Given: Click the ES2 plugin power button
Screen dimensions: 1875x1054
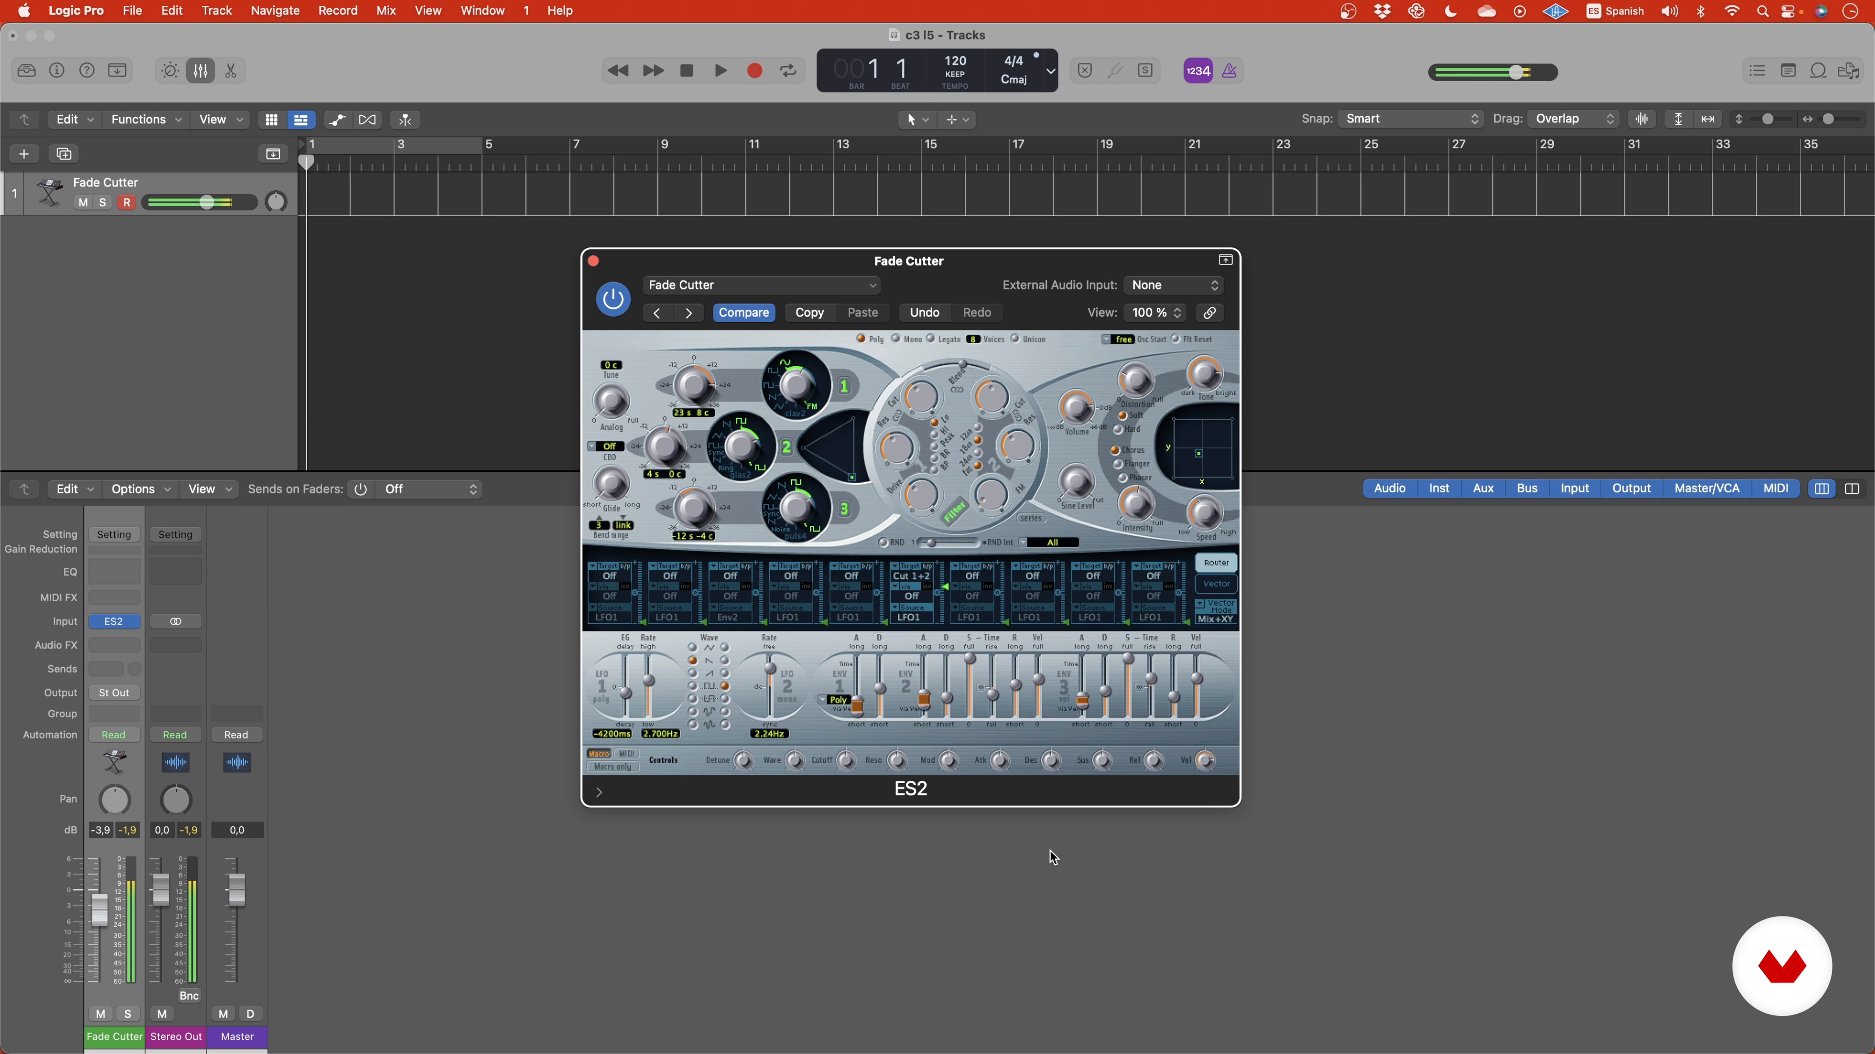Looking at the screenshot, I should coord(613,298).
